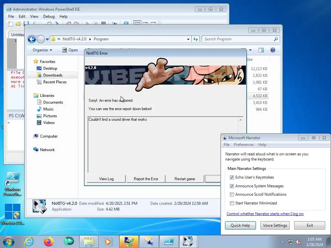Click the highlighted warning-checkmark taskbar button
This screenshot has width=331, height=248.
[129, 242]
